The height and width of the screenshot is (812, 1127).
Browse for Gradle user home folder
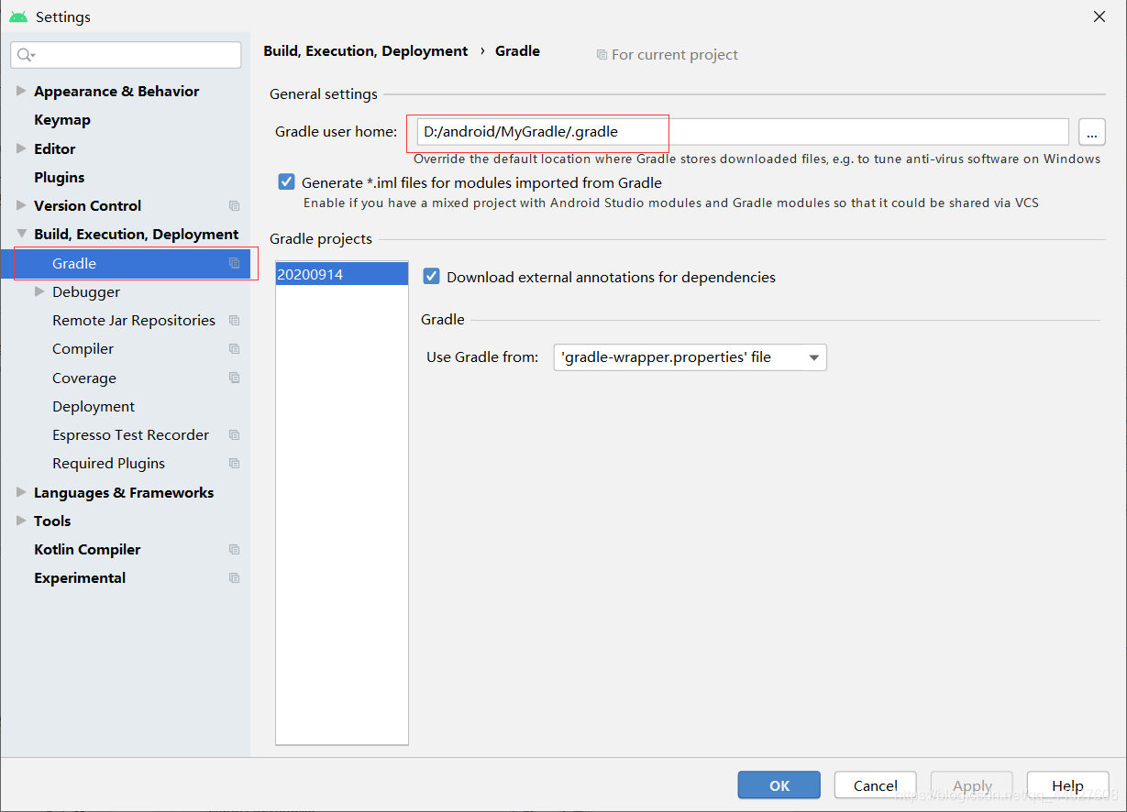pos(1092,132)
